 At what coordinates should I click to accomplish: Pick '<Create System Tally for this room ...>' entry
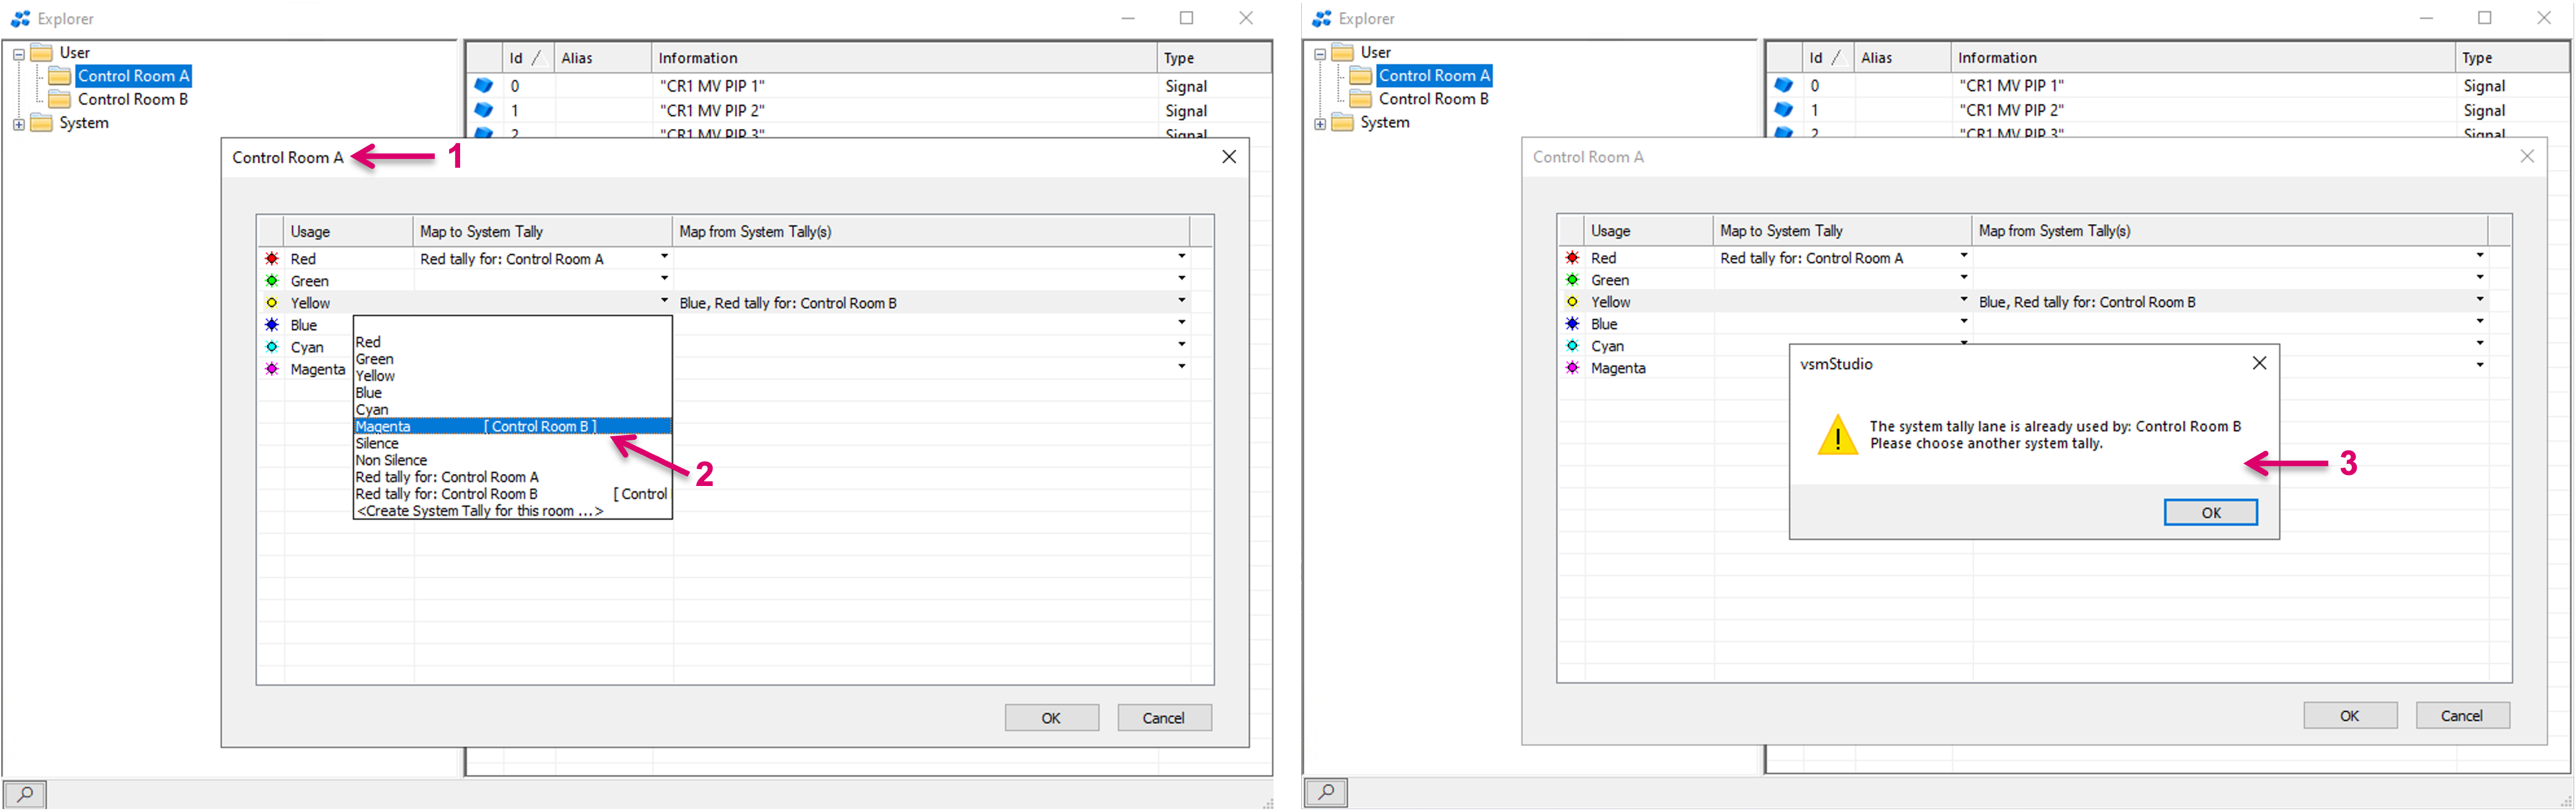click(x=480, y=511)
